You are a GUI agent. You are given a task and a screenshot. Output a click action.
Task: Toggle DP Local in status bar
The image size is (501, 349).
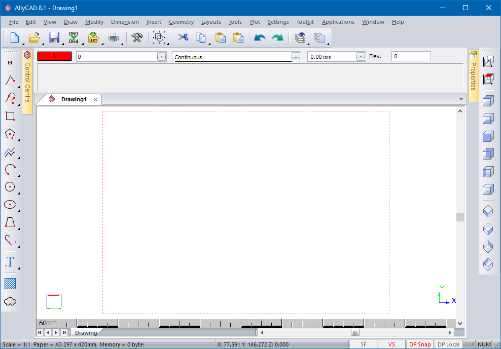point(448,344)
